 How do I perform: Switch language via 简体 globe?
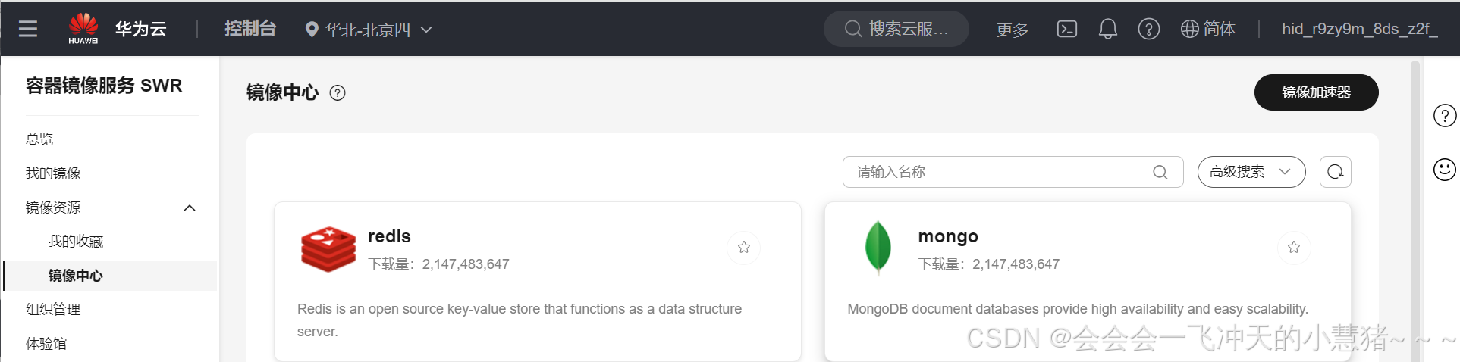(1208, 29)
